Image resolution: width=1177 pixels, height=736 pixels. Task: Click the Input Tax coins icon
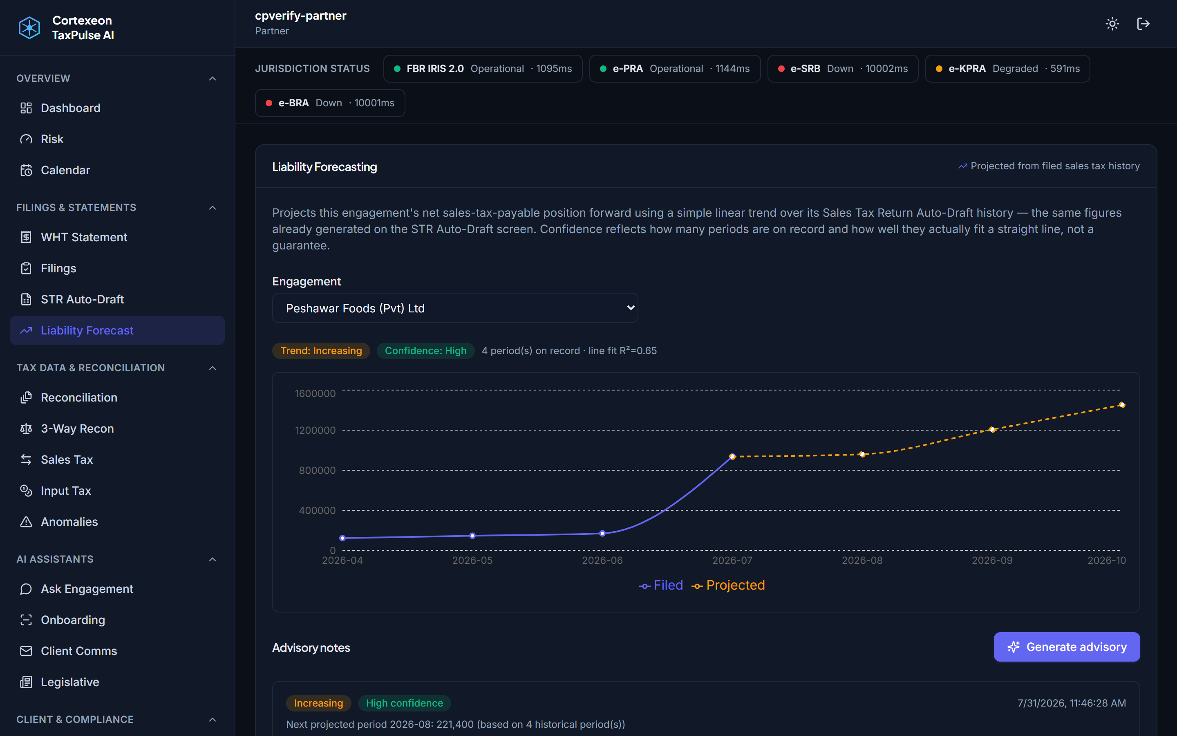click(x=26, y=491)
